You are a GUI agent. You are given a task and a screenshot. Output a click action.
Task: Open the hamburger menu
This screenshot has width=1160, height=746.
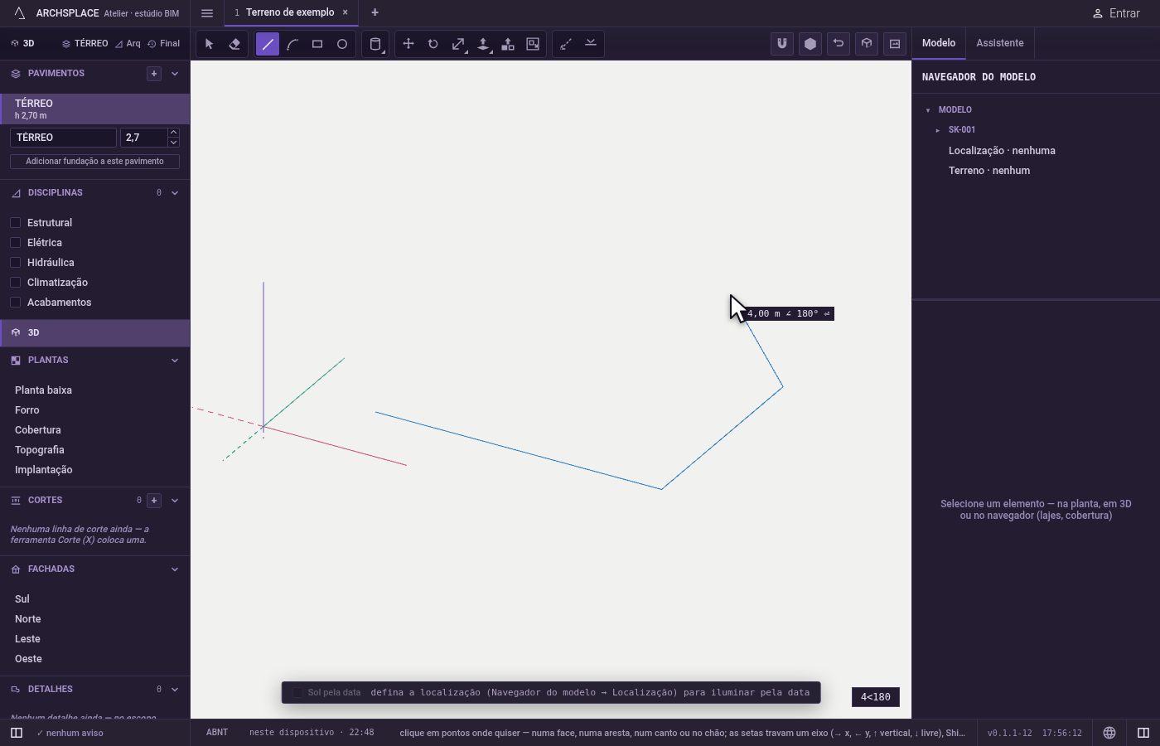coord(207,13)
